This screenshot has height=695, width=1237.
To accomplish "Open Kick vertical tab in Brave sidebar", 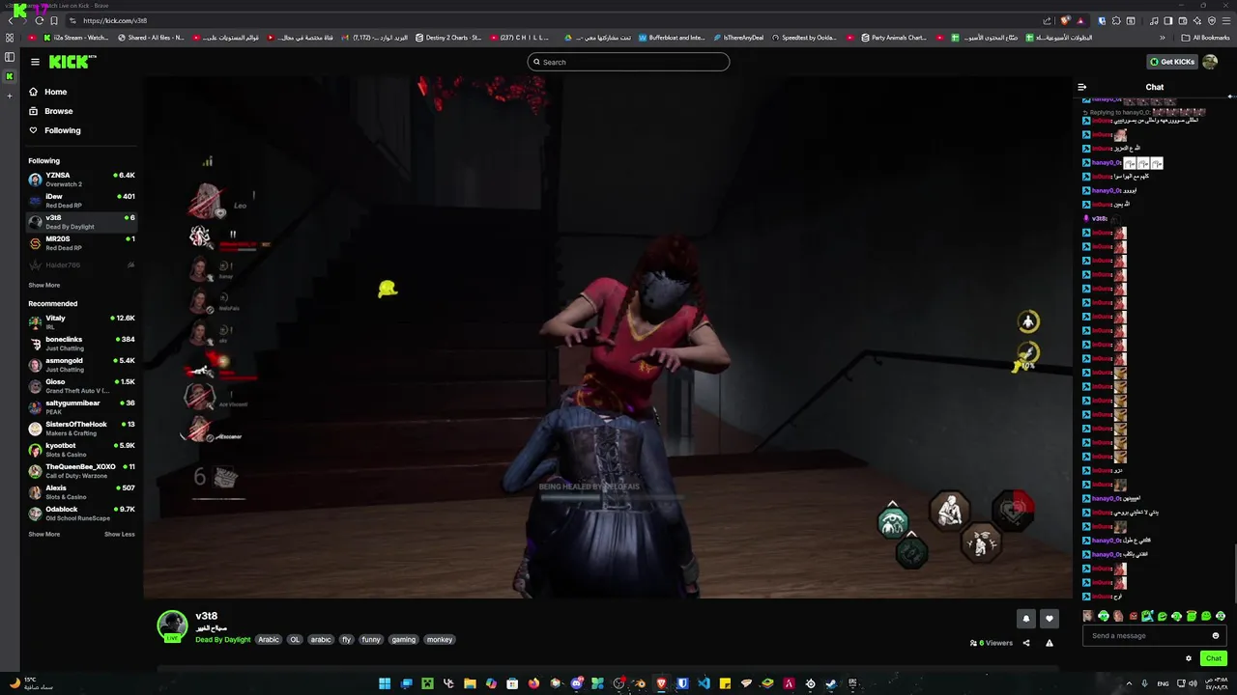I will pos(10,76).
